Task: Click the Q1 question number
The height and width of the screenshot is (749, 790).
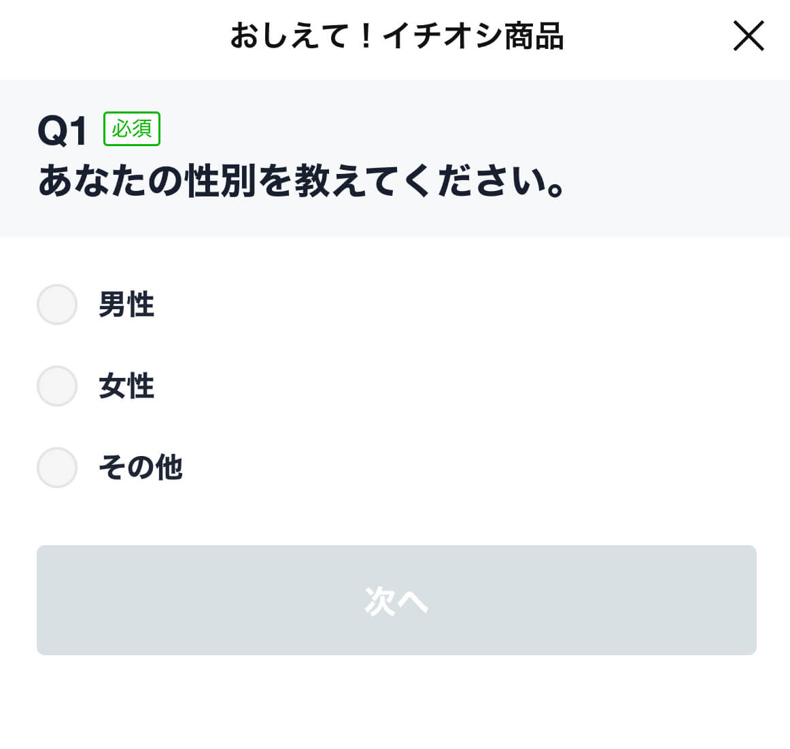Action: pos(63,130)
